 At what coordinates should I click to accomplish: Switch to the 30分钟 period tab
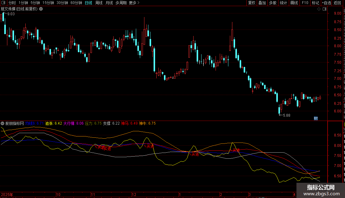(62, 3)
